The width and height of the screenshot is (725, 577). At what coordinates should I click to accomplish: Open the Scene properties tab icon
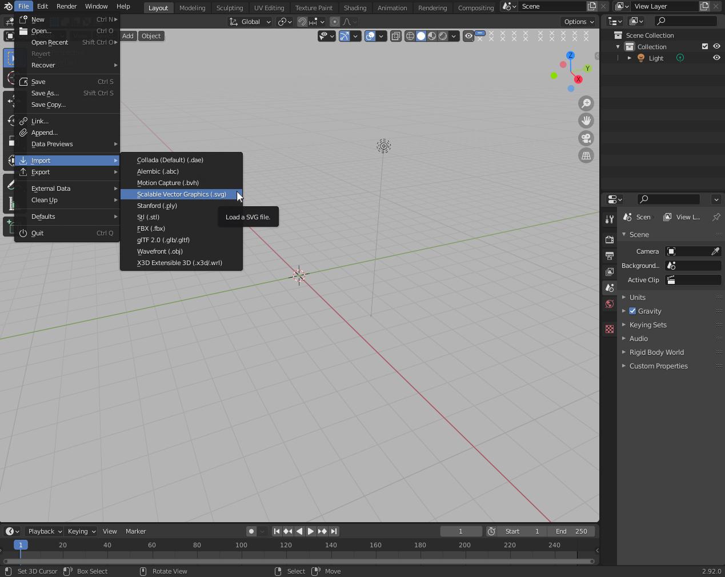coord(610,288)
